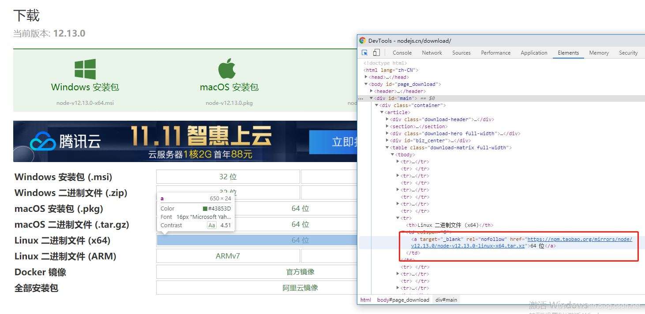
Task: Click the macOS 安装包 download link
Action: pyautogui.click(x=229, y=87)
